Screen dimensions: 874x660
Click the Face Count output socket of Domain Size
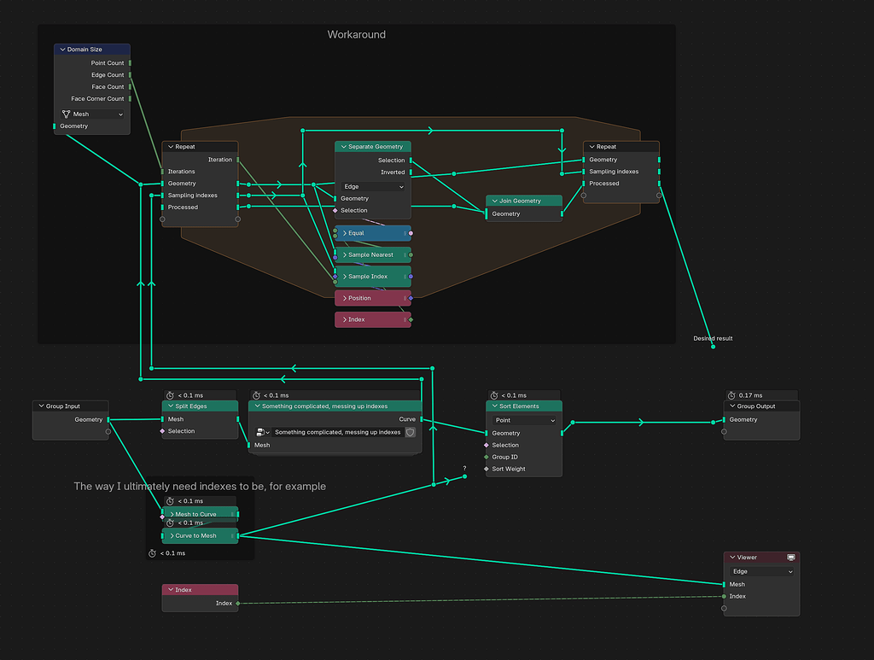click(x=130, y=87)
